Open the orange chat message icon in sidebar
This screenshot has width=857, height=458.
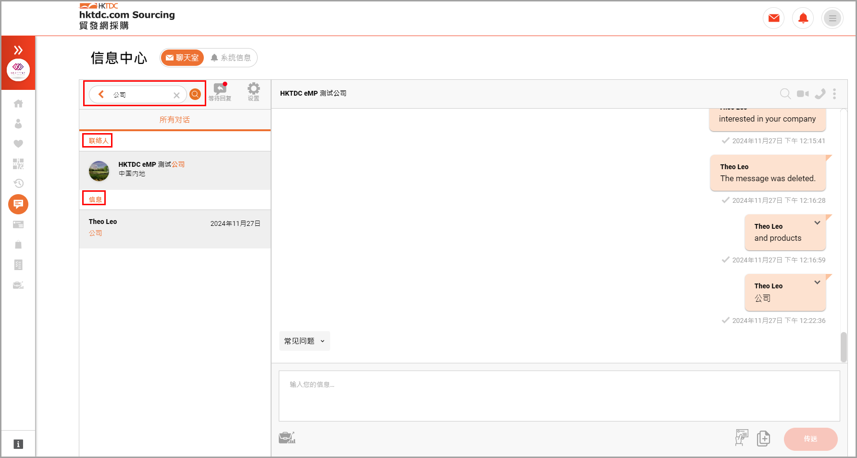[x=18, y=204]
